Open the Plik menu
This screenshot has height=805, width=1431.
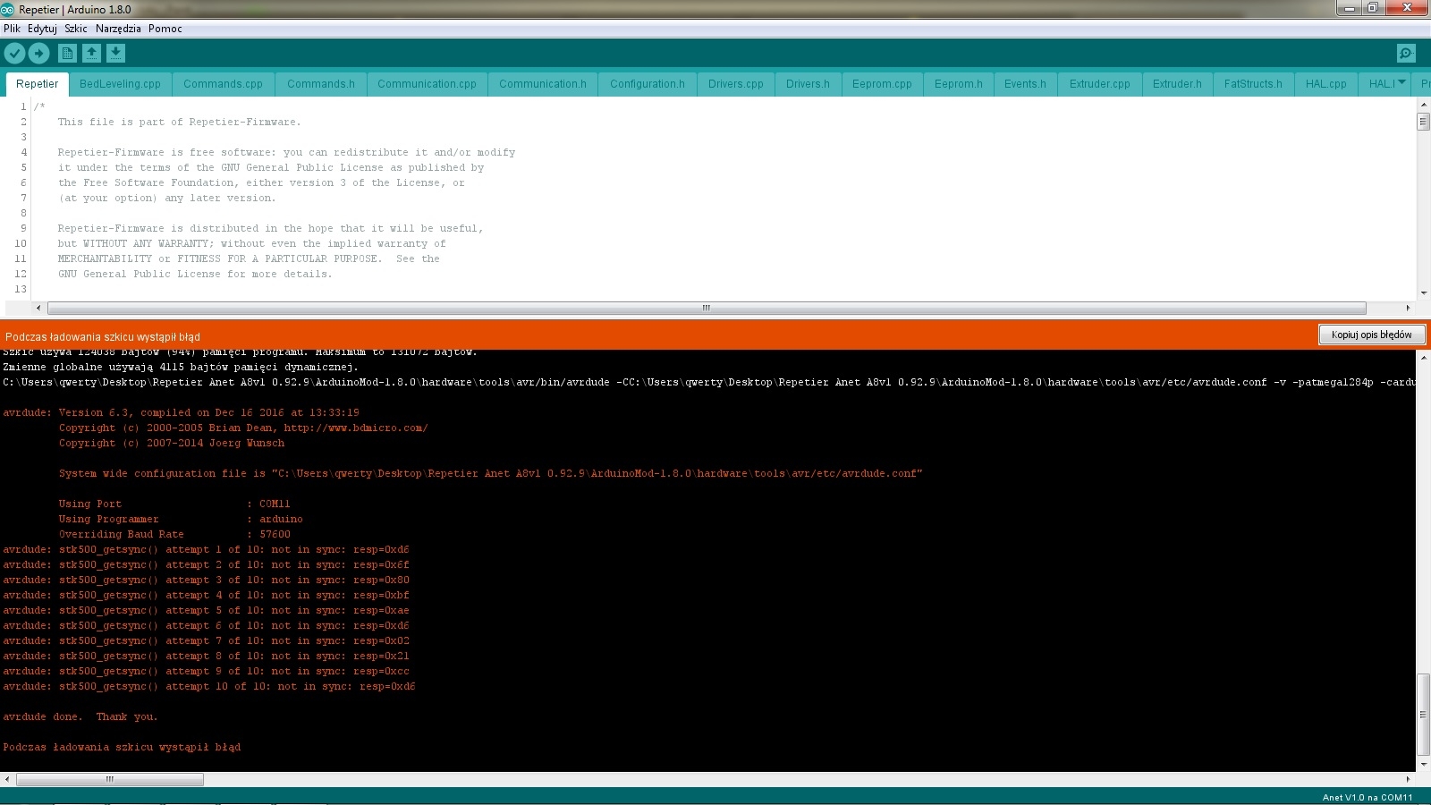[12, 29]
